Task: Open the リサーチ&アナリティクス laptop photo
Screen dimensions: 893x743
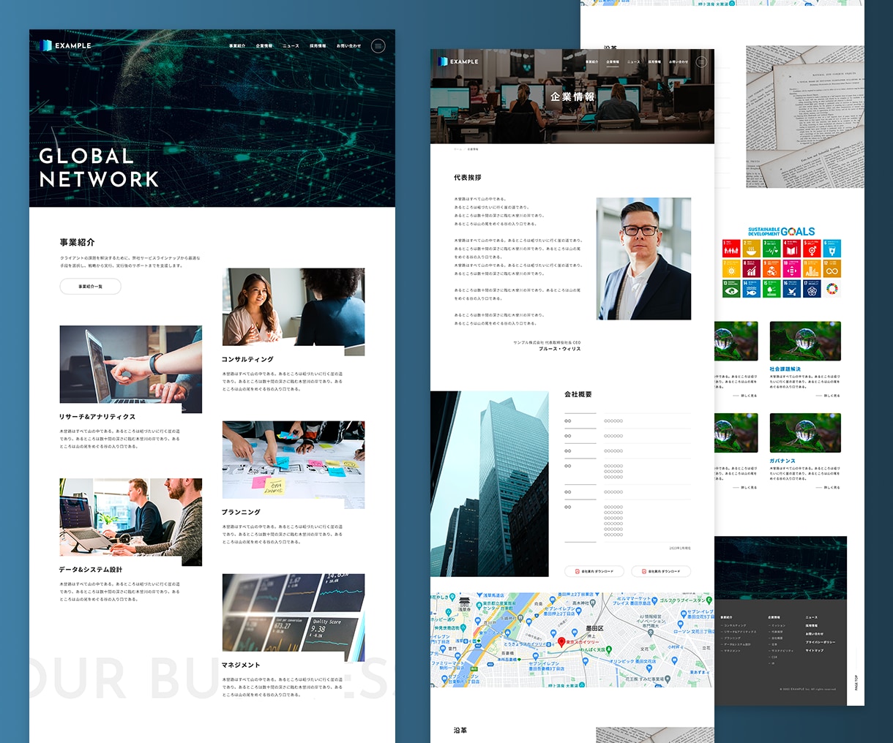Action: pyautogui.click(x=131, y=369)
